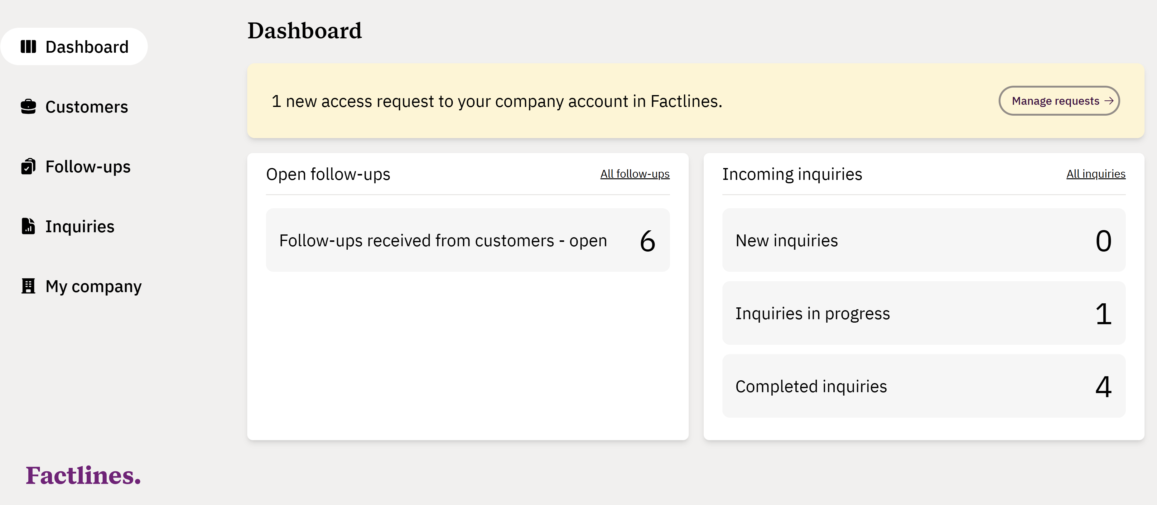Open the Customers menu item
1157x505 pixels.
[x=87, y=107]
